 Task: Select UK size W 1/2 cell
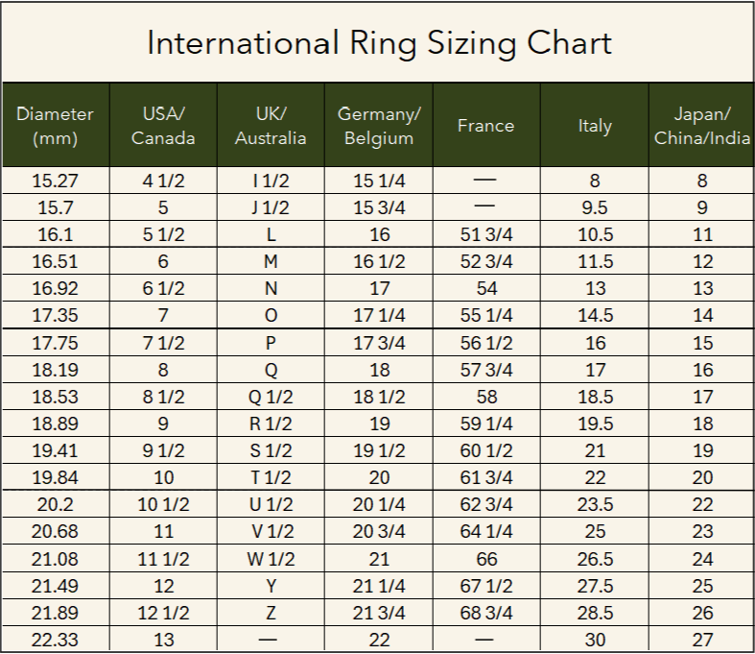tap(271, 559)
